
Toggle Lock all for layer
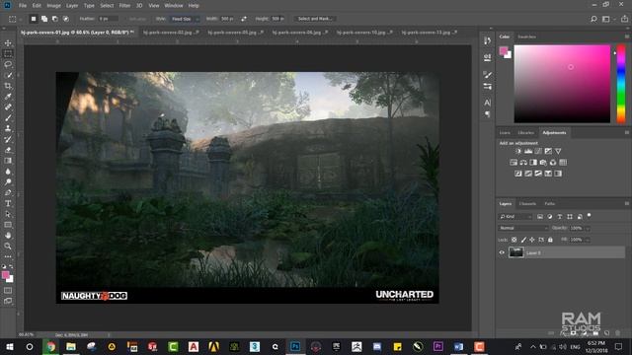click(x=550, y=240)
